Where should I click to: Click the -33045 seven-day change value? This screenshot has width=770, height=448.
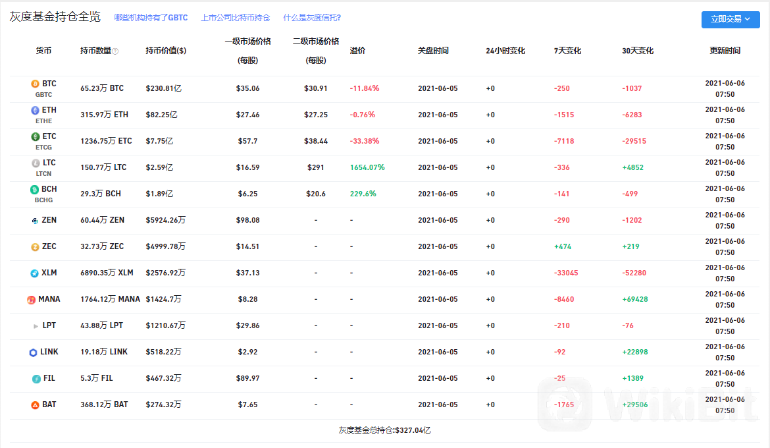pos(566,273)
